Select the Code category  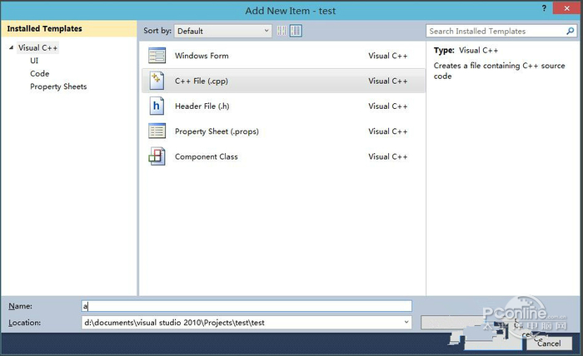point(39,73)
